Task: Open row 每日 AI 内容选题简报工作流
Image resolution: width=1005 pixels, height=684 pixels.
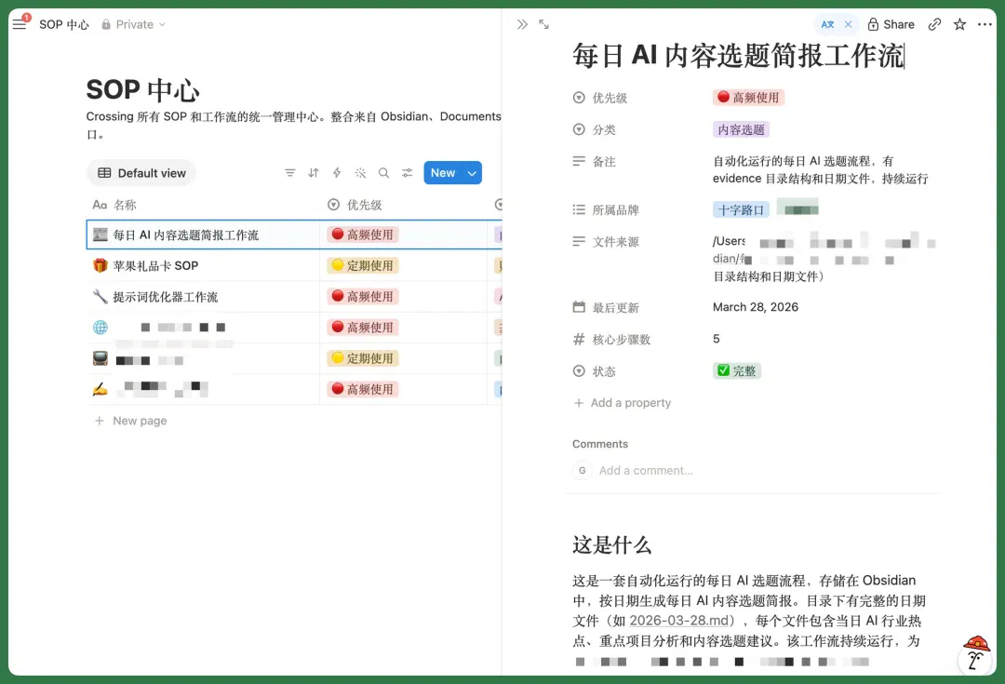Action: [x=186, y=235]
